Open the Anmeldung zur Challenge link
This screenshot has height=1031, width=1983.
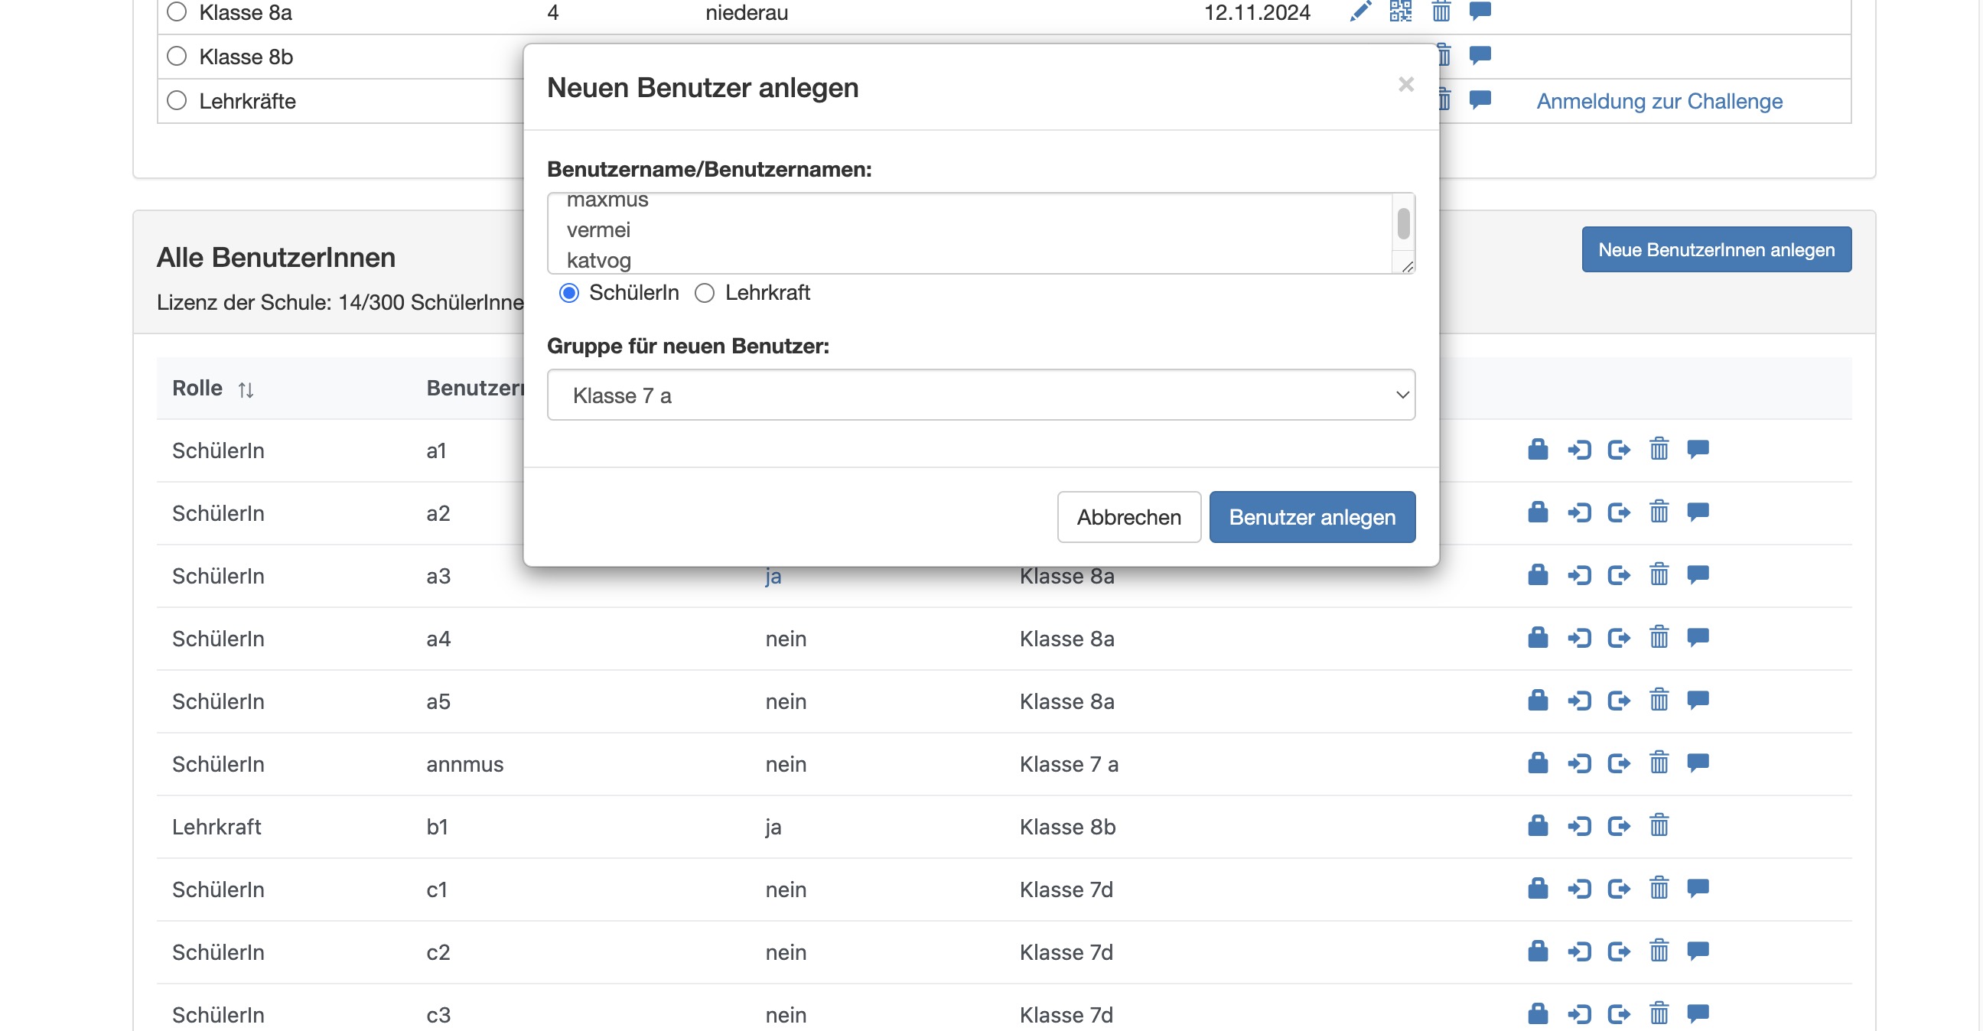tap(1659, 100)
